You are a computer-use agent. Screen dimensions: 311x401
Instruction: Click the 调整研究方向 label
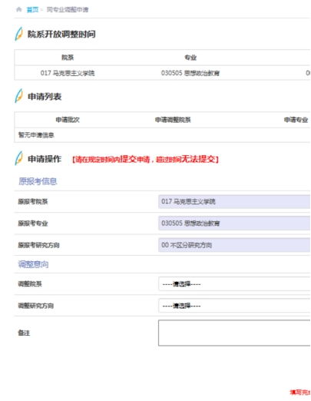35,305
